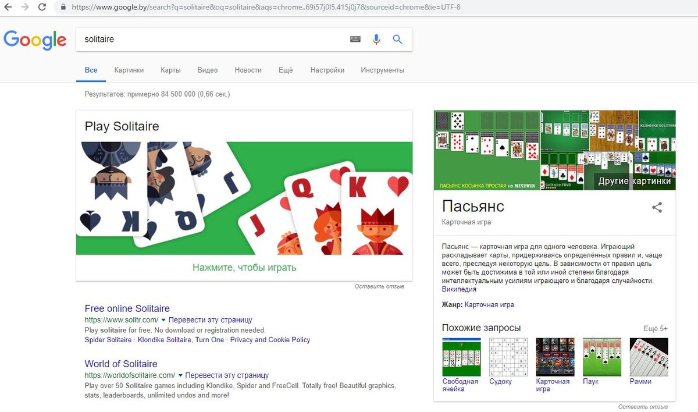Click Нажмите, чтобы играть
The image size is (698, 412).
(244, 268)
